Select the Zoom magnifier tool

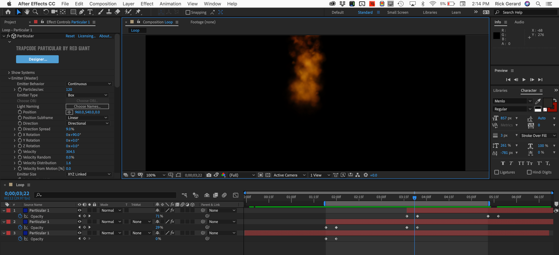[x=35, y=12]
